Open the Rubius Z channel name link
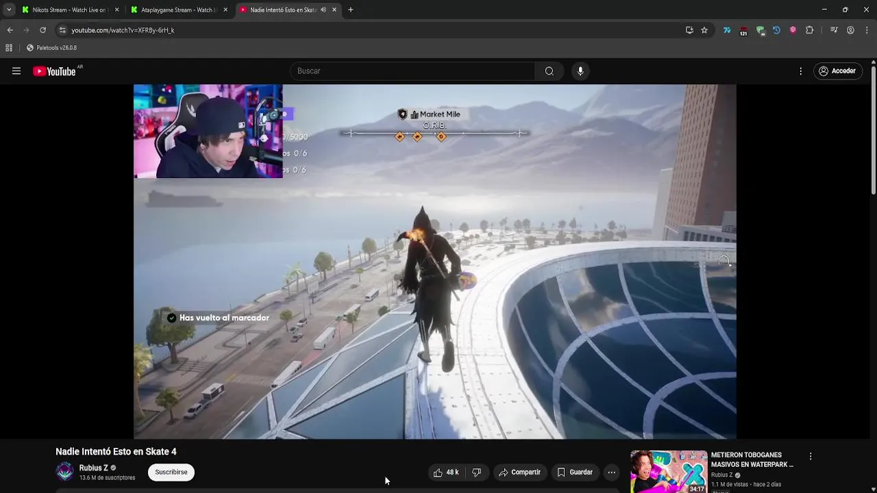The image size is (877, 493). coord(93,468)
